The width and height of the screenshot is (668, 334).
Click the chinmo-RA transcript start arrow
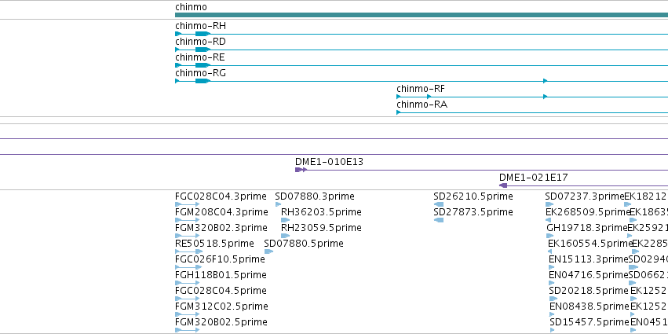pos(398,112)
